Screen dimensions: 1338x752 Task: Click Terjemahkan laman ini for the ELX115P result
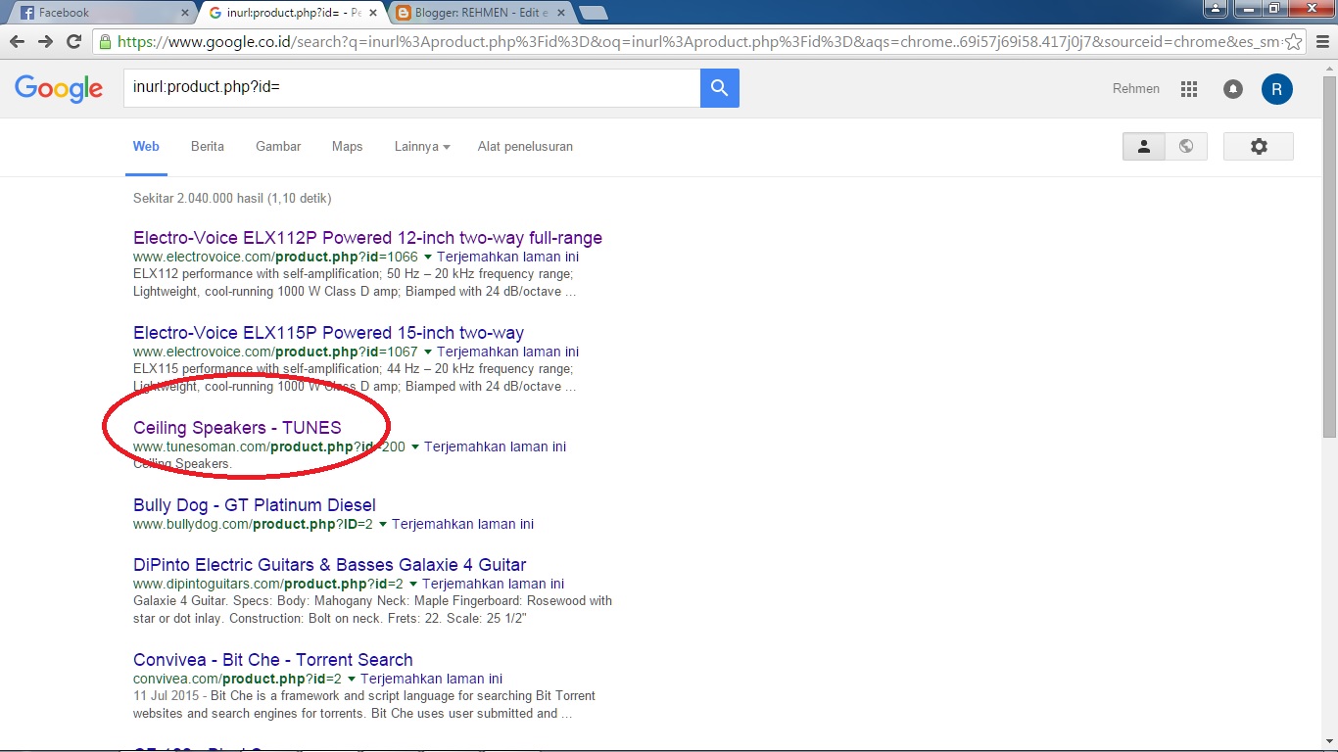(507, 352)
